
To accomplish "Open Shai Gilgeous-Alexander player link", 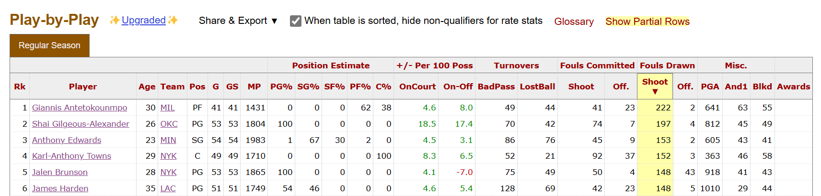I will coord(81,124).
